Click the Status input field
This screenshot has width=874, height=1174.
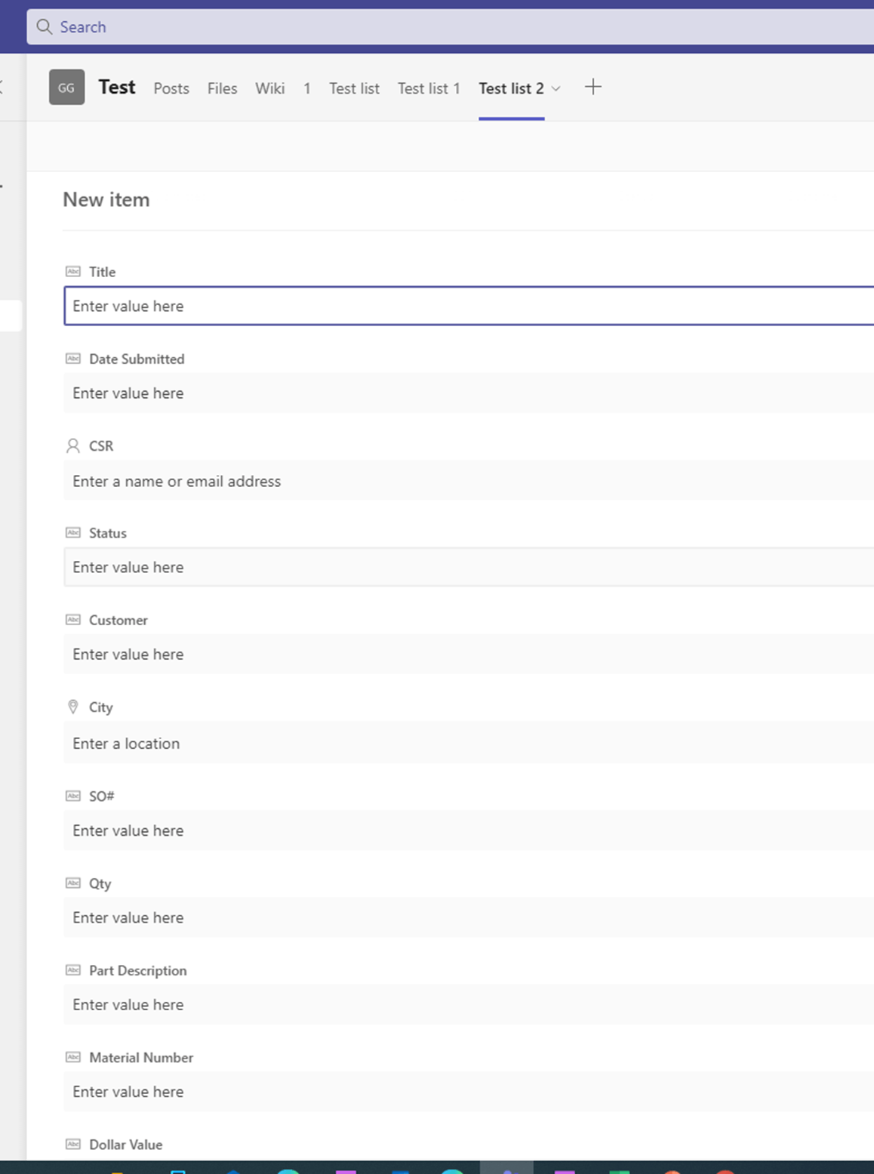pyautogui.click(x=469, y=567)
